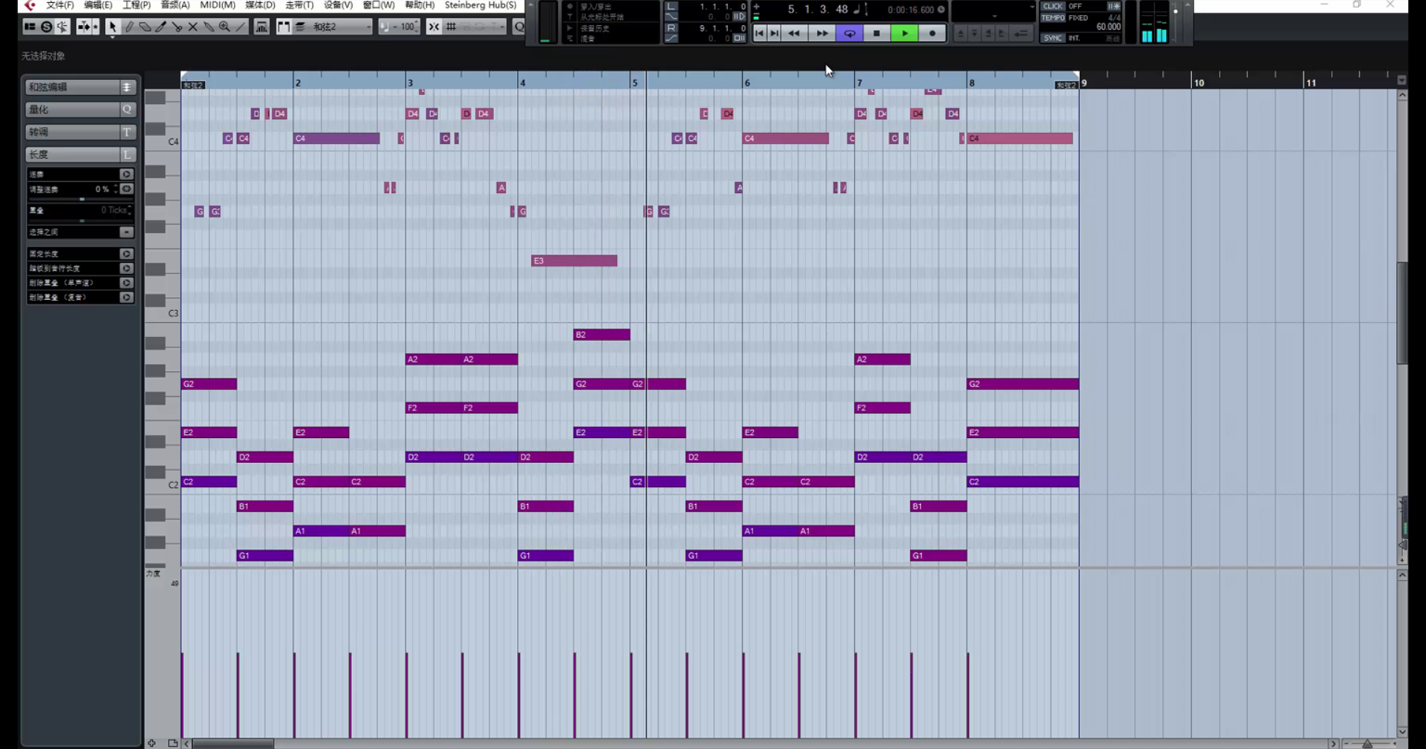Click bar 10 on the ruler

[x=1198, y=82]
